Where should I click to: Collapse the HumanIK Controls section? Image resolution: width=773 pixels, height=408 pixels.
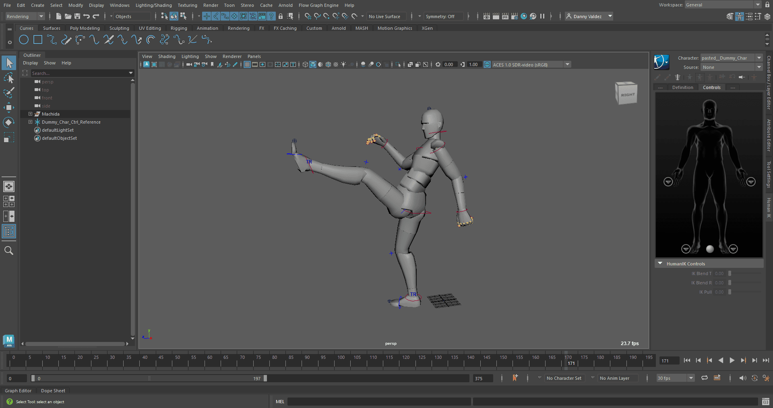click(x=660, y=263)
